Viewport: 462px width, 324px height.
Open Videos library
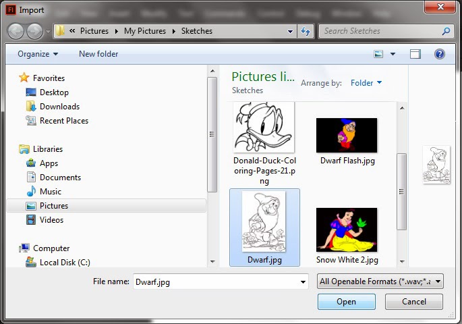(x=45, y=219)
